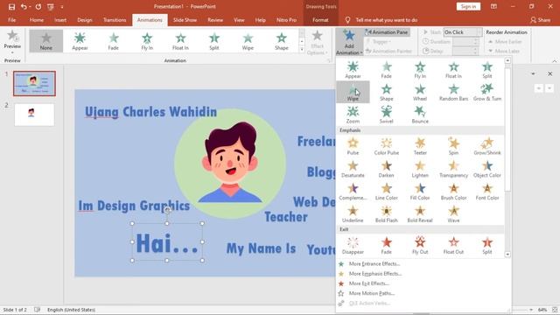The image size is (560, 315).
Task: Select Float In entrance effect in dropdown gallery
Action: coord(453,70)
